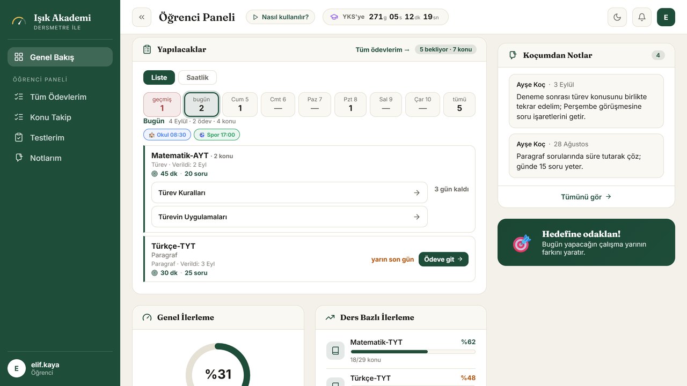The height and width of the screenshot is (386, 687).
Task: Click the arrow on Türevin Uygulamaları row
Action: [416, 217]
